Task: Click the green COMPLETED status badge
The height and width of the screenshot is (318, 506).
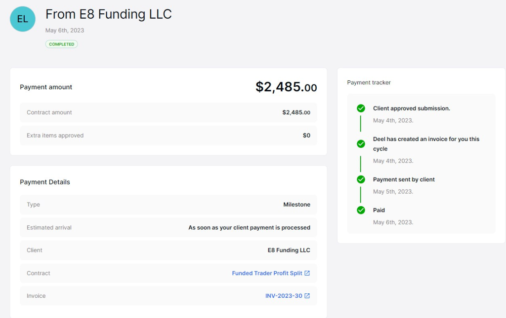Action: [x=61, y=44]
